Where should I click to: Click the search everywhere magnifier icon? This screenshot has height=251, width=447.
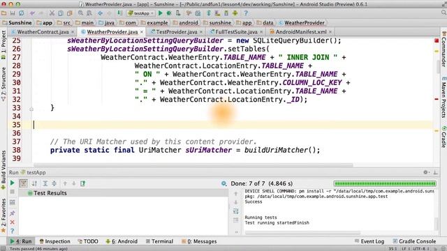pyautogui.click(x=444, y=13)
